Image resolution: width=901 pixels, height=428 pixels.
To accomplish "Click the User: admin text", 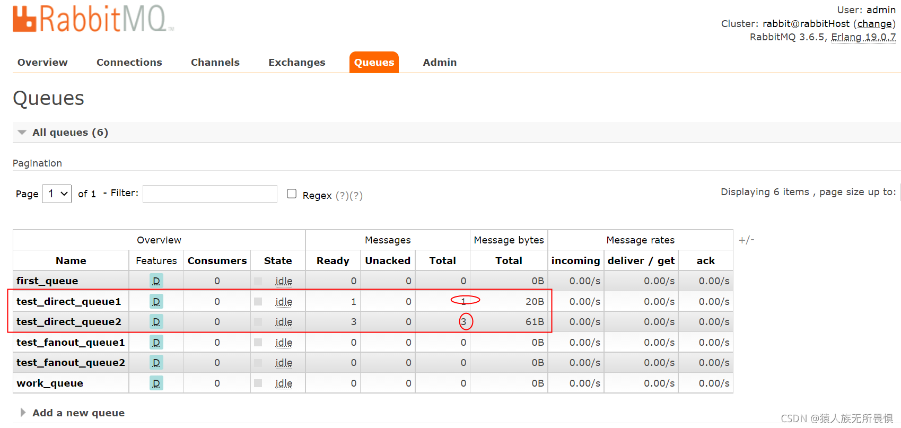I will [867, 10].
